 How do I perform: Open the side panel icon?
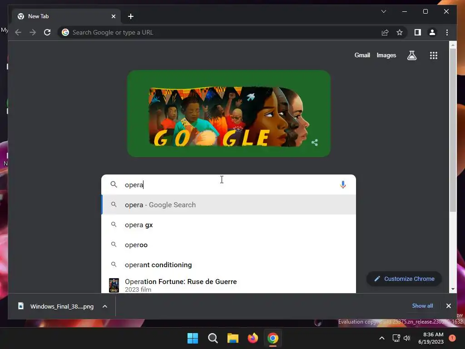(418, 32)
